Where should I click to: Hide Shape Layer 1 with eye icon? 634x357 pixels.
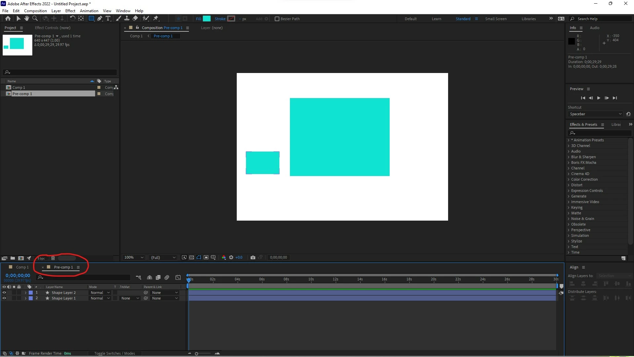click(4, 298)
